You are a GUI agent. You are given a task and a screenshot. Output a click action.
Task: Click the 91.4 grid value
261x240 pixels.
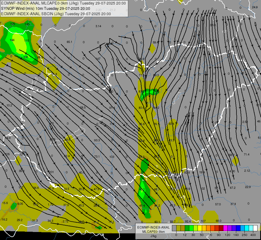(x=112, y=108)
